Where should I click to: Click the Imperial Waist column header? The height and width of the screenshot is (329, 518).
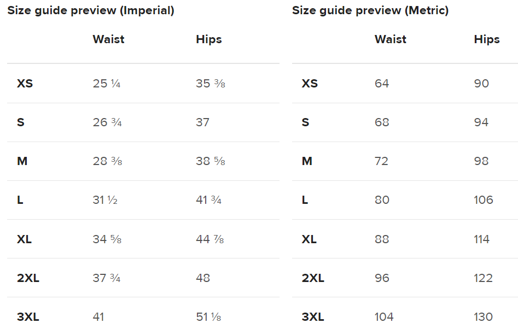(108, 39)
